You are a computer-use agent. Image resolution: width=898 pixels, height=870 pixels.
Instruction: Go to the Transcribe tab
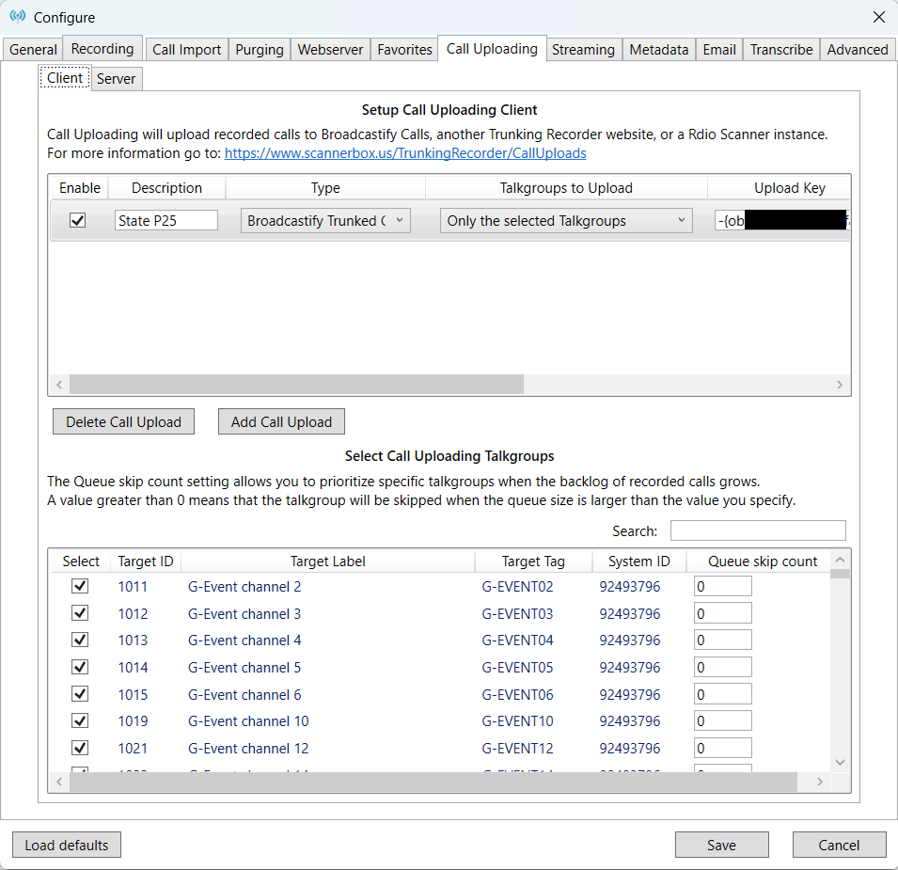(781, 50)
